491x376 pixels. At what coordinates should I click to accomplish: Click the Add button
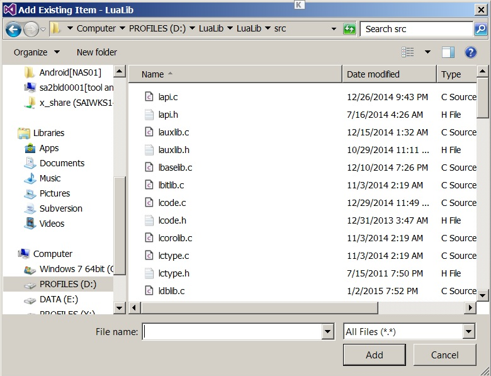click(374, 355)
